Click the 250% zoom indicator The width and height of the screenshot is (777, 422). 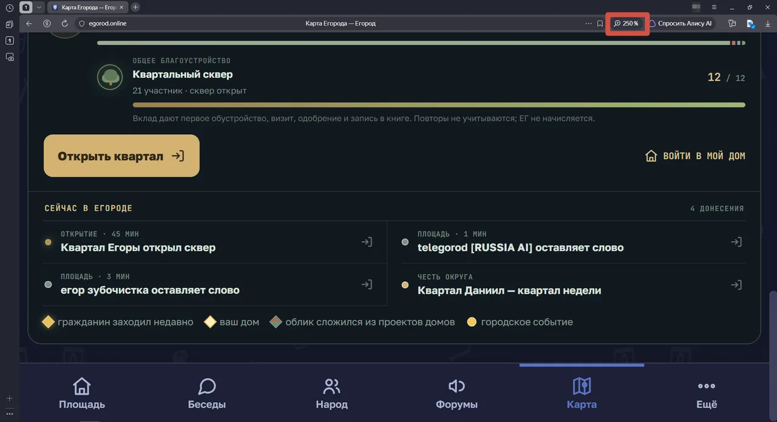[x=626, y=23]
